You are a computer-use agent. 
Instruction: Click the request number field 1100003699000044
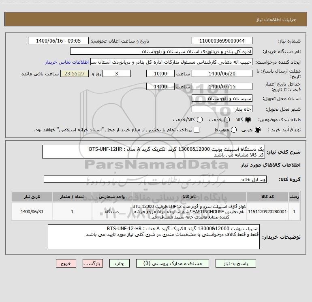(222, 41)
